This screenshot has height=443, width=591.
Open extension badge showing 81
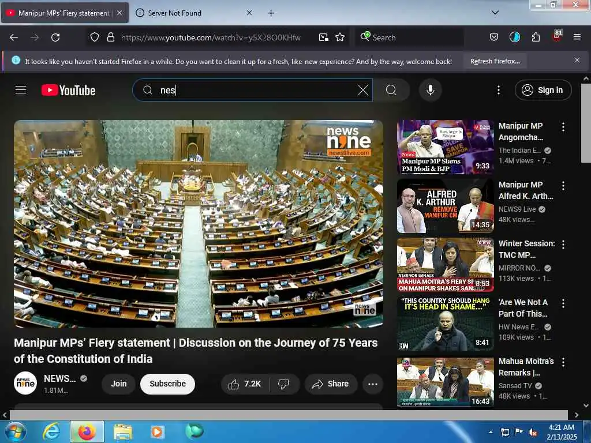(x=557, y=36)
